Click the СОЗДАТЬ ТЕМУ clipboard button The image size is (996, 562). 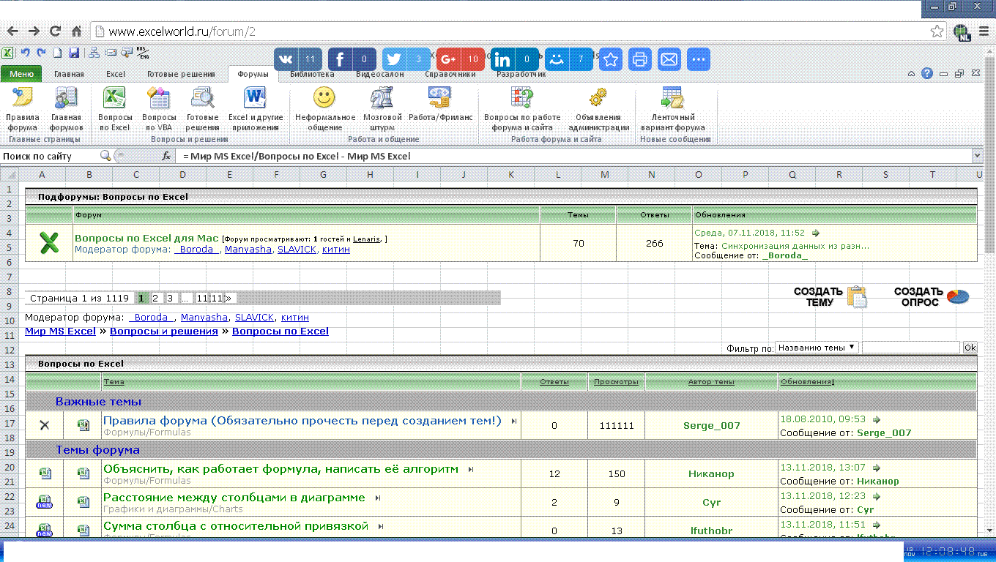830,296
